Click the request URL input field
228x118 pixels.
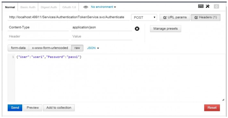point(69,17)
